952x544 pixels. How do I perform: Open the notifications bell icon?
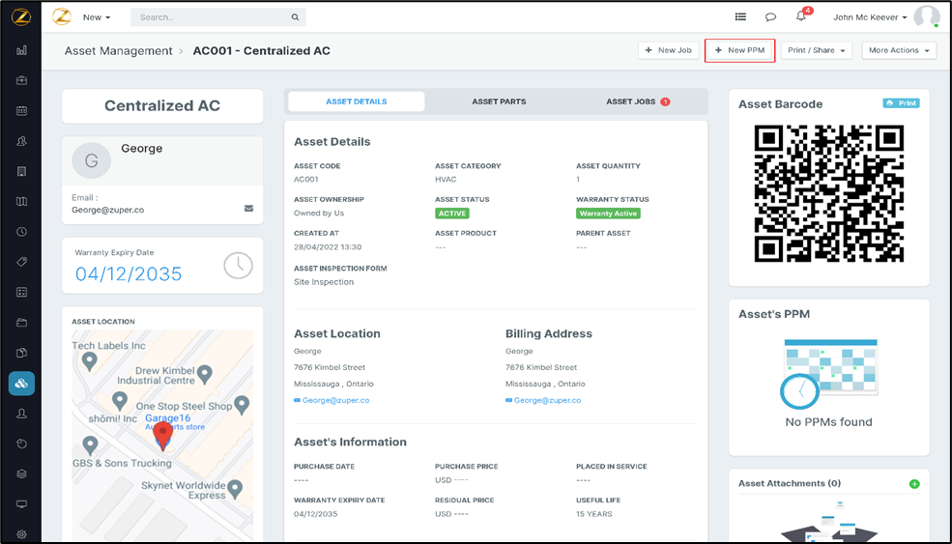click(x=800, y=16)
